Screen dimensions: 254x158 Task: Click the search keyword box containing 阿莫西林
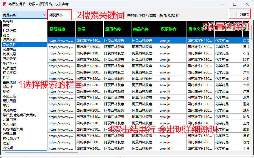[x=60, y=15]
